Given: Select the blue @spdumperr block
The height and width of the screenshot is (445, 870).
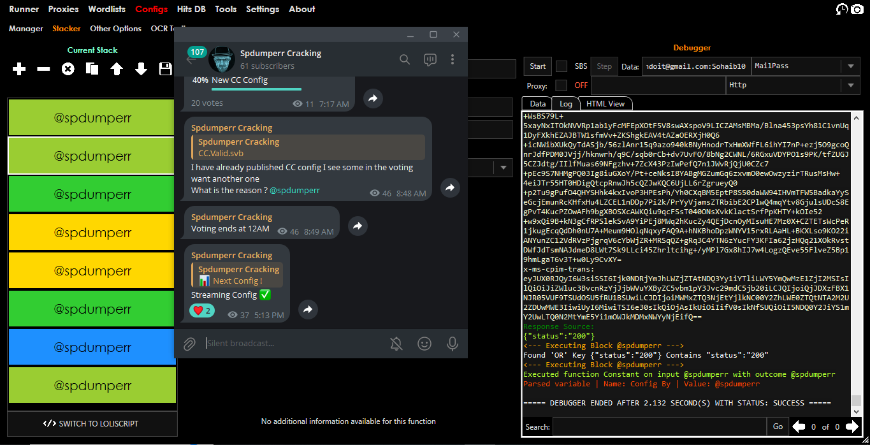Looking at the screenshot, I should [x=92, y=347].
